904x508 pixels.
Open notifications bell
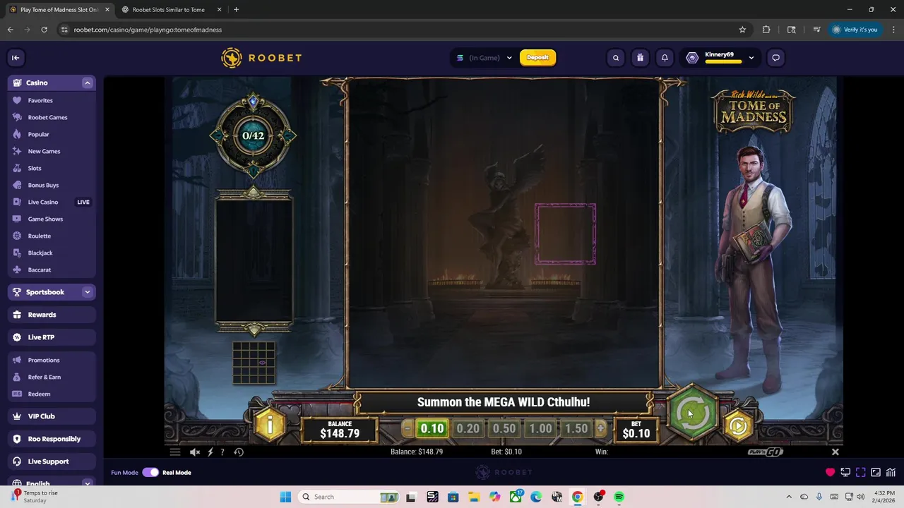point(665,58)
